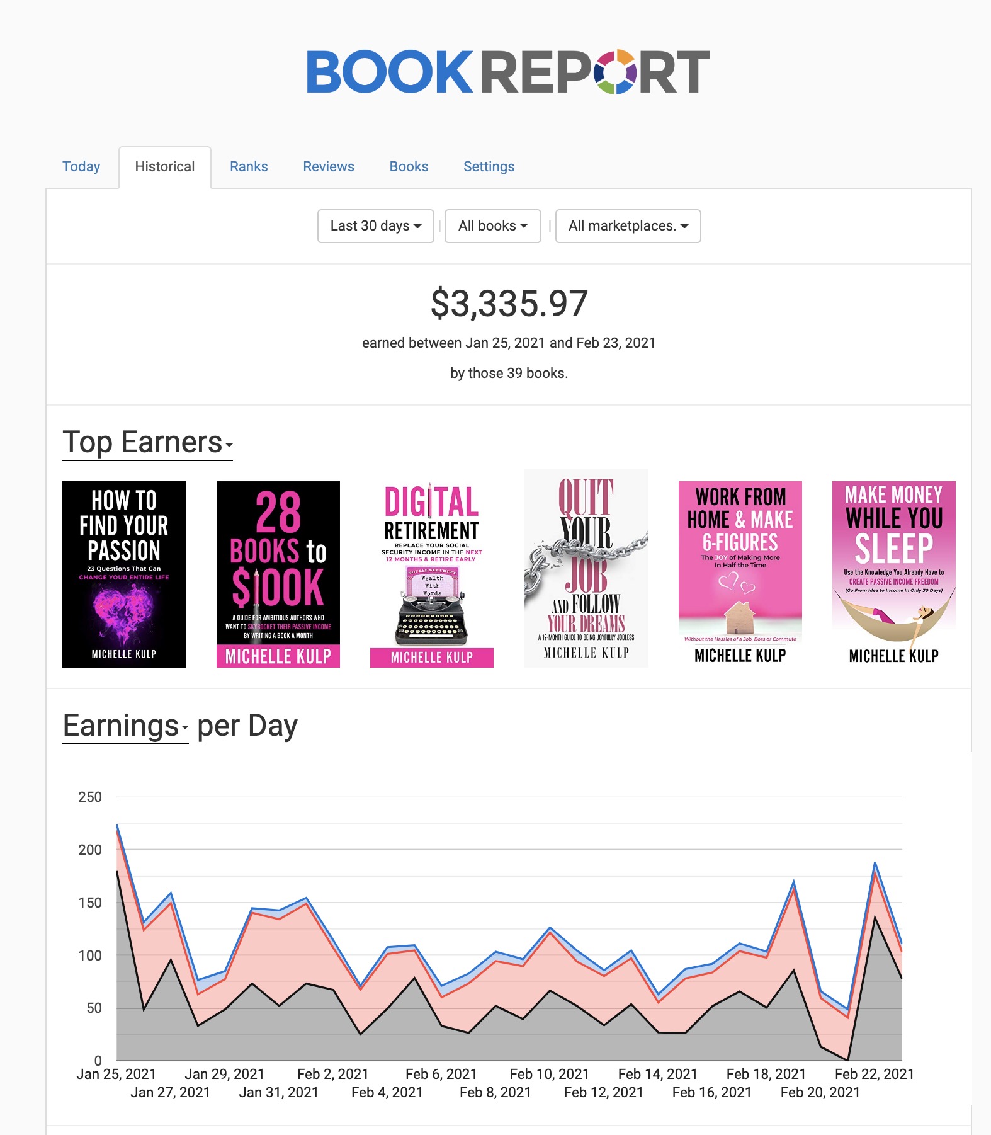Image resolution: width=991 pixels, height=1135 pixels.
Task: Click the earned between dates text
Action: click(509, 343)
